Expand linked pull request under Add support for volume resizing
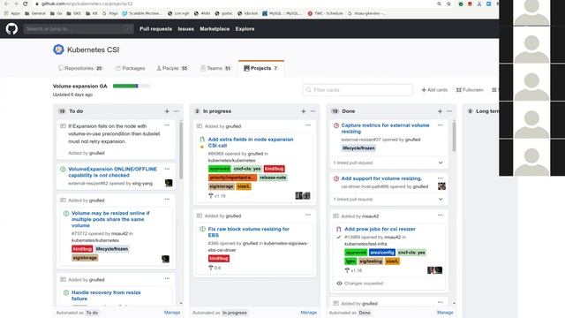 441,199
